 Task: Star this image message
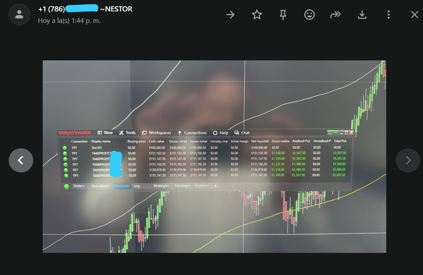pos(257,15)
